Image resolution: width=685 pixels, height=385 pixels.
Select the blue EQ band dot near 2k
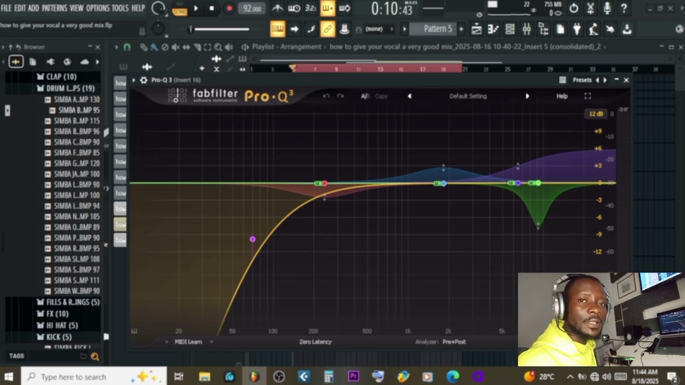click(x=444, y=183)
